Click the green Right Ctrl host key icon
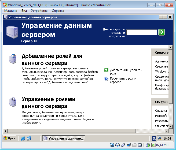This screenshot has width=176, height=150. click(153, 145)
